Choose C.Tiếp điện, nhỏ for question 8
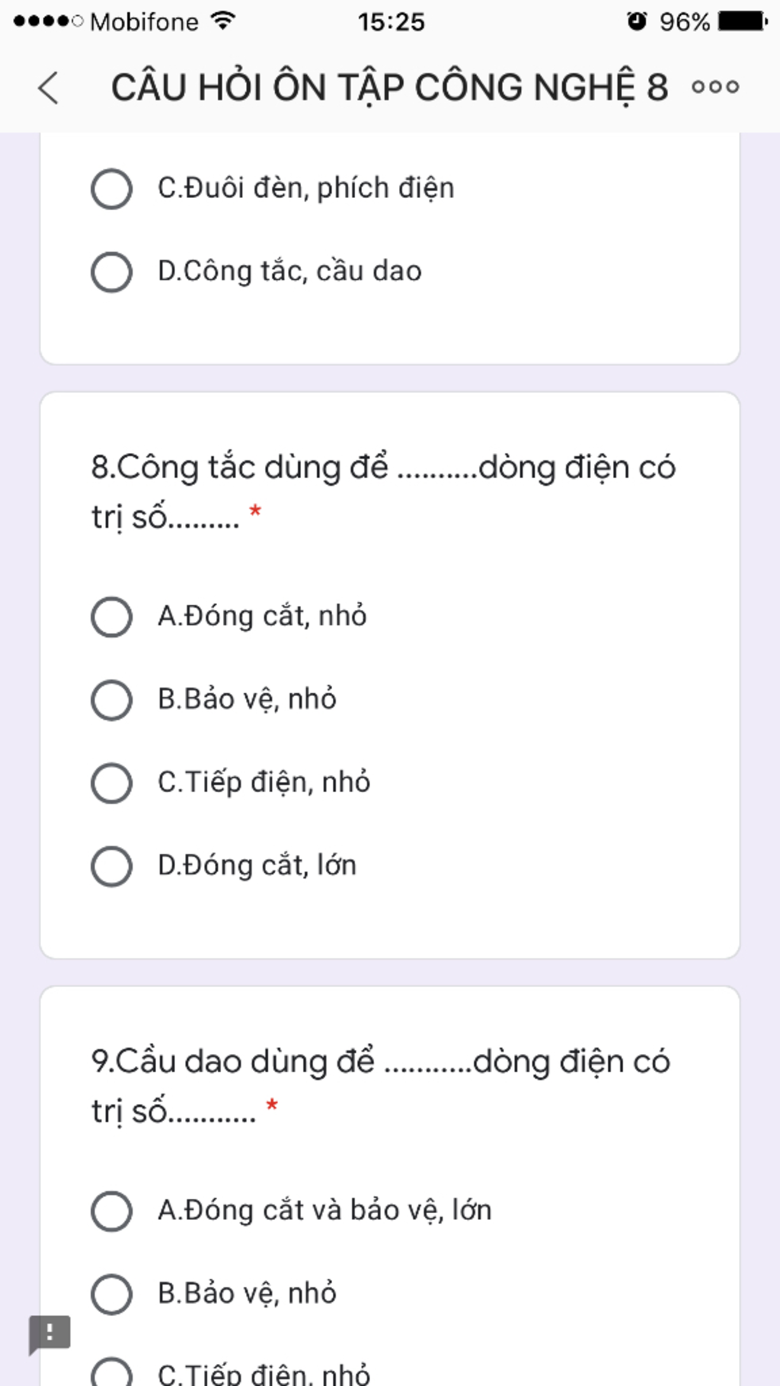Viewport: 780px width, 1386px height. tap(112, 783)
